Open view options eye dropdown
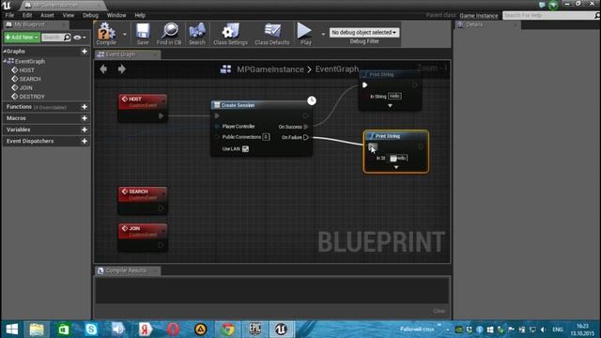Image resolution: width=601 pixels, height=338 pixels. 80,38
